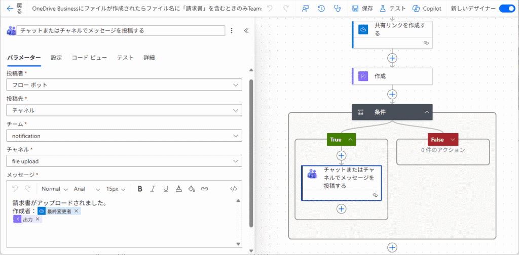Screen dimensions: 519x256
Task: Add a step below the condition block
Action: coord(392,247)
